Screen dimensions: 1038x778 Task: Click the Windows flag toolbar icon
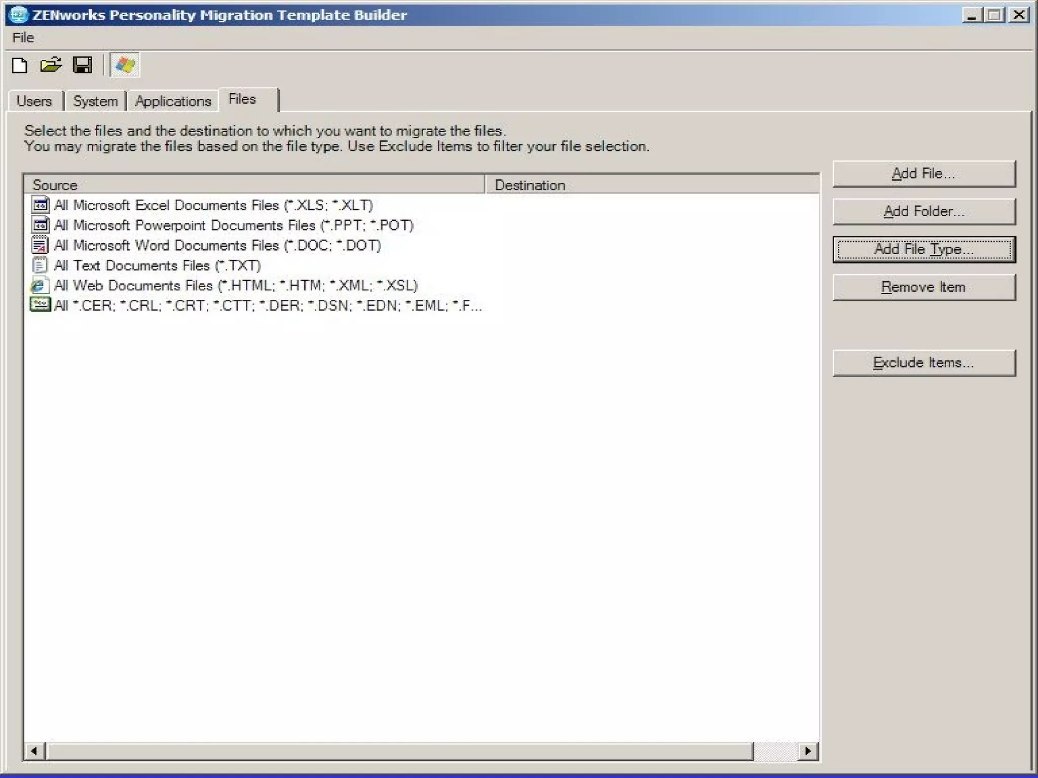click(x=125, y=65)
